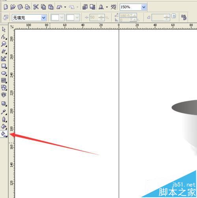Viewport: 197px width, 198px height.
Task: Create a new document via New icon
Action: pos(6,7)
